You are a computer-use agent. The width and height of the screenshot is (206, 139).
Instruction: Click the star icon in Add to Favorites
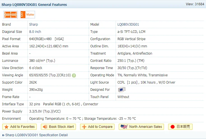pos(6,127)
